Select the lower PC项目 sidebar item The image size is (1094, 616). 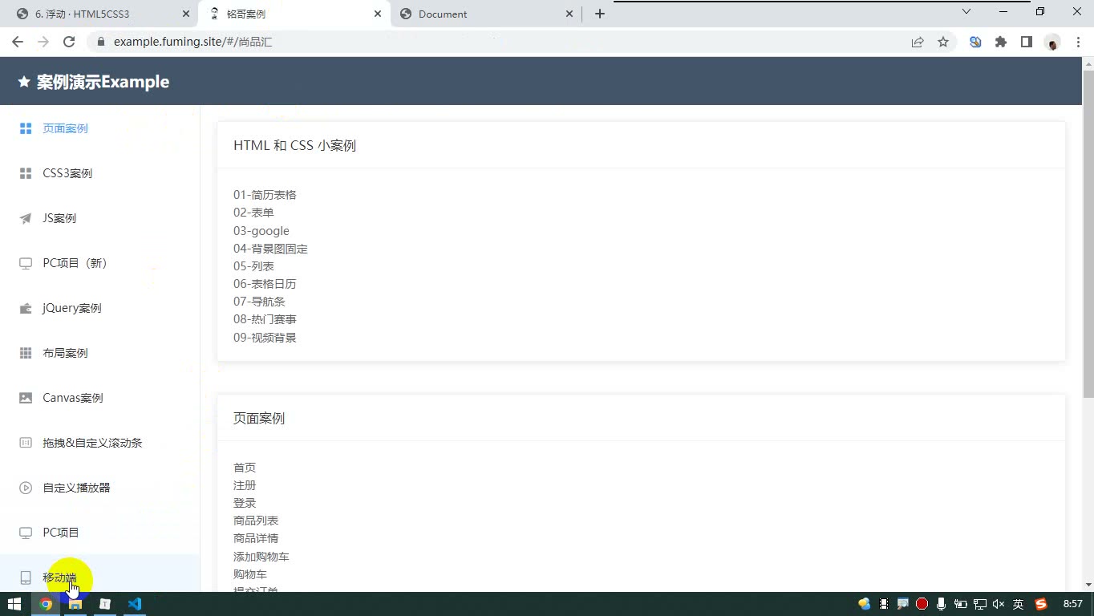click(99, 533)
